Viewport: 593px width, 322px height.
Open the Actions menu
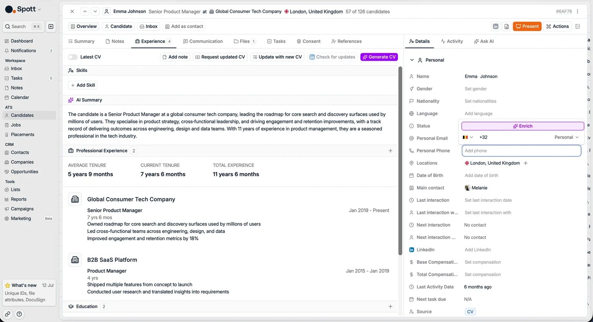point(557,26)
